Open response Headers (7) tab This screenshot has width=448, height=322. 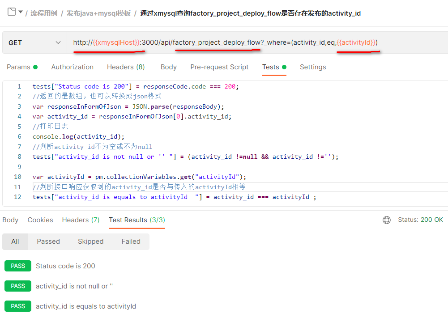point(81,220)
